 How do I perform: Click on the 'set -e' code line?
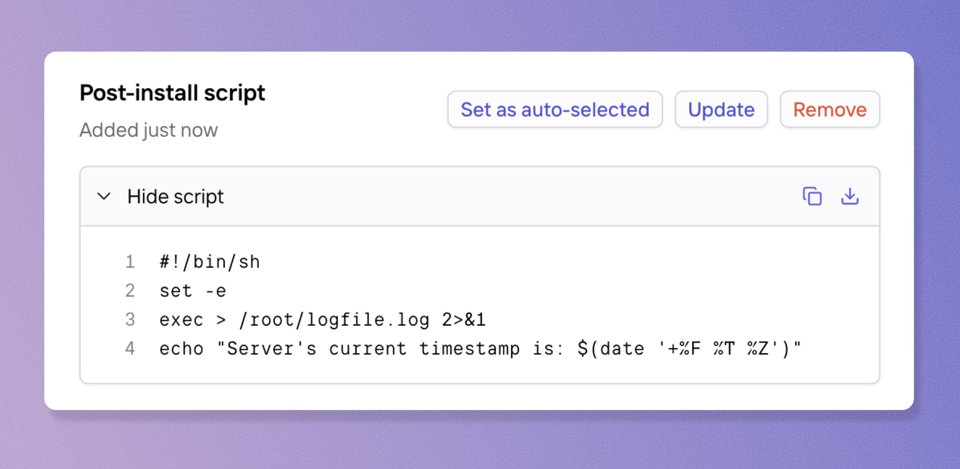tap(192, 291)
